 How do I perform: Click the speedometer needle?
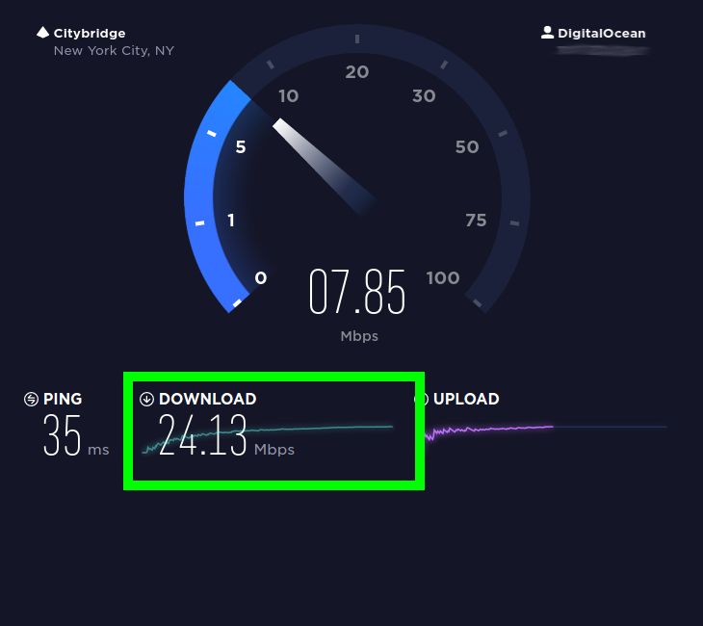pos(324,167)
